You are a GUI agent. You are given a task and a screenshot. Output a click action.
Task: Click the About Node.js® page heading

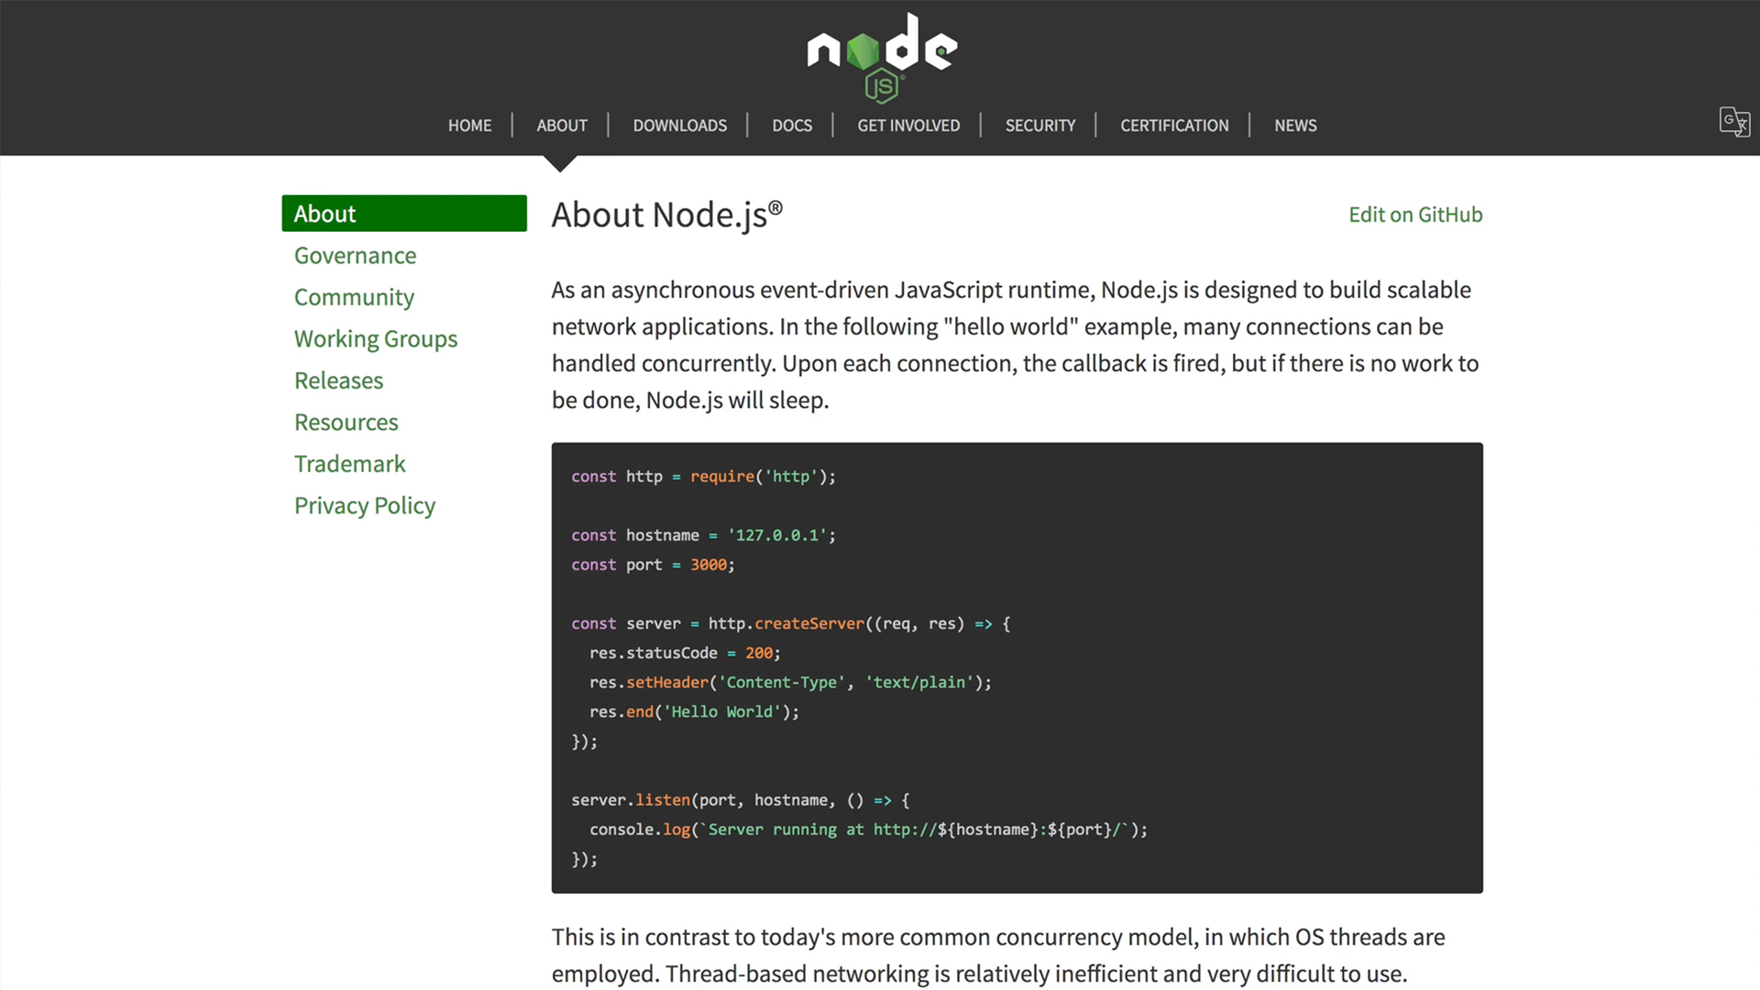click(x=667, y=214)
